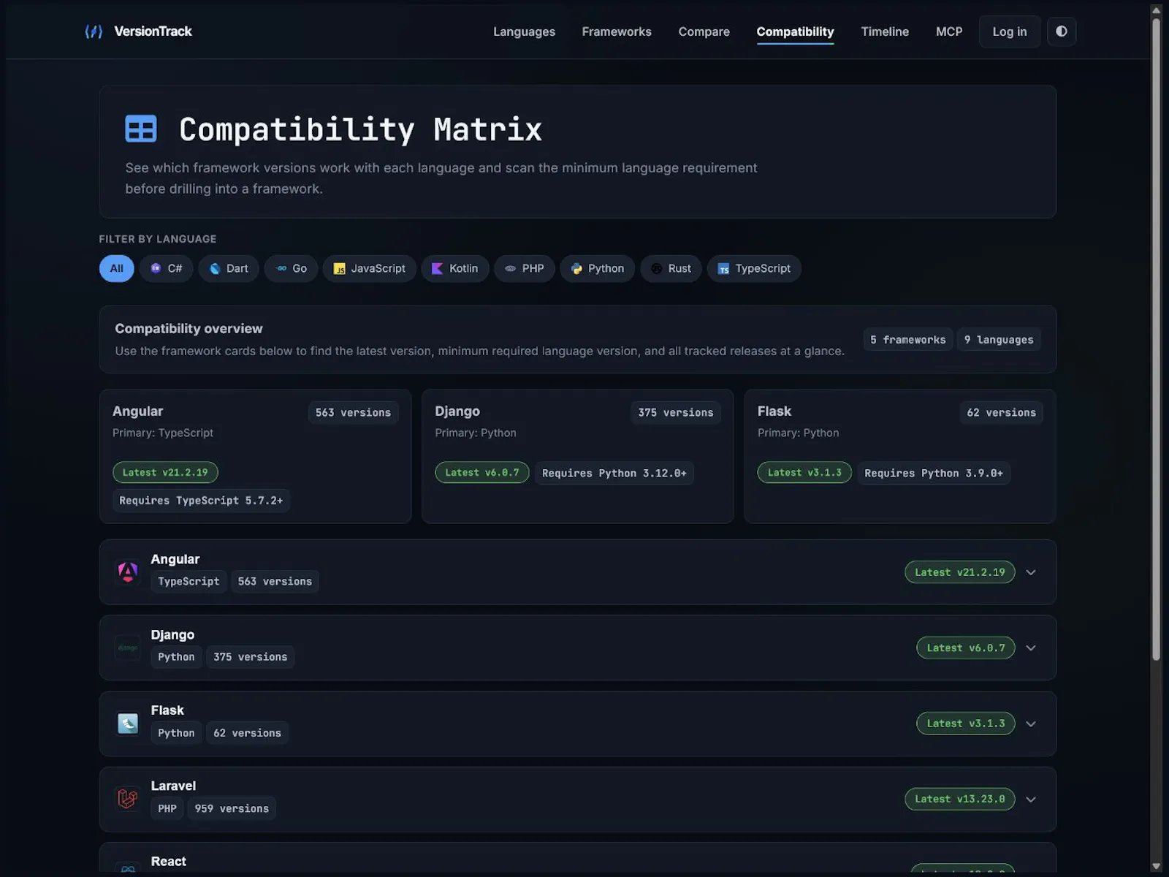1169x877 pixels.
Task: Click the C# language icon
Action: 156,268
